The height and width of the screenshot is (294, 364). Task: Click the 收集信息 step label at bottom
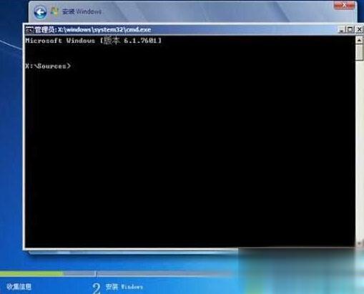coord(19,287)
